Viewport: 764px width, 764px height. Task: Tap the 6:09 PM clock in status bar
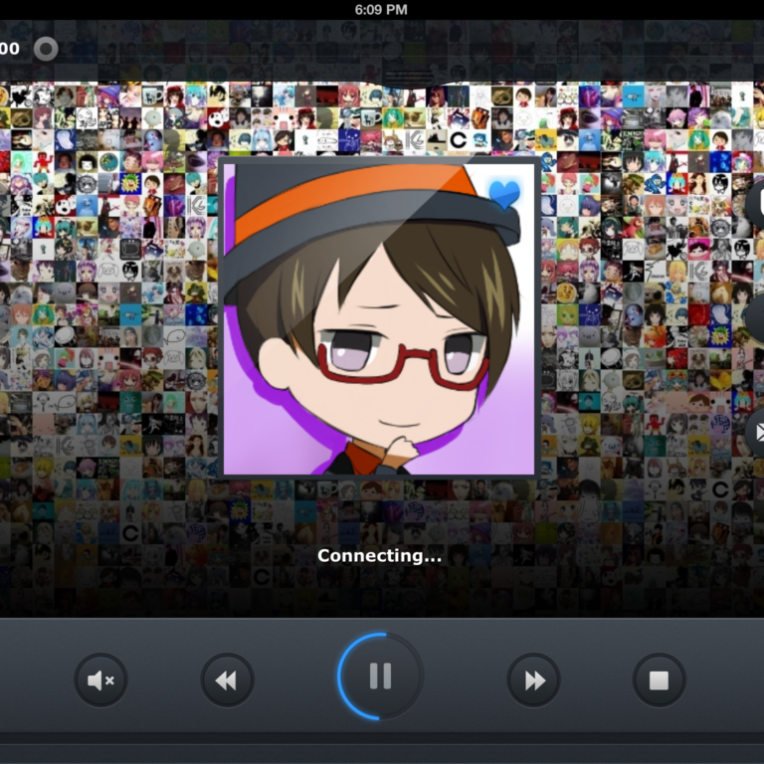click(381, 9)
